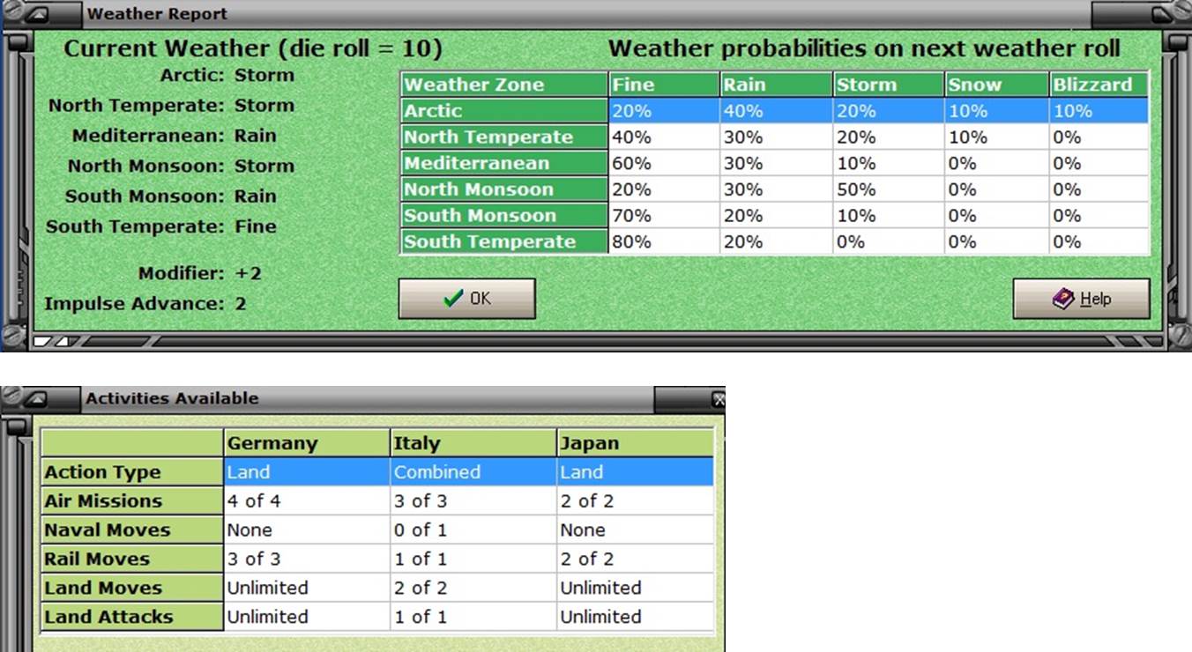Click South Monsoon's 10% Storm cell
Image resolution: width=1192 pixels, height=652 pixels.
(x=889, y=215)
